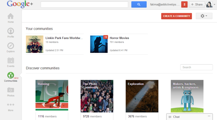The width and height of the screenshot is (217, 120).
Task: Expand the account dropdown arrow beside avatar
Action: tap(214, 5)
